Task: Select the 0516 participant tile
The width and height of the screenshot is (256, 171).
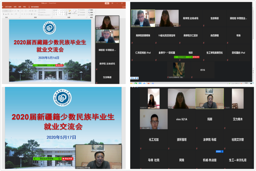Action: [202, 70]
